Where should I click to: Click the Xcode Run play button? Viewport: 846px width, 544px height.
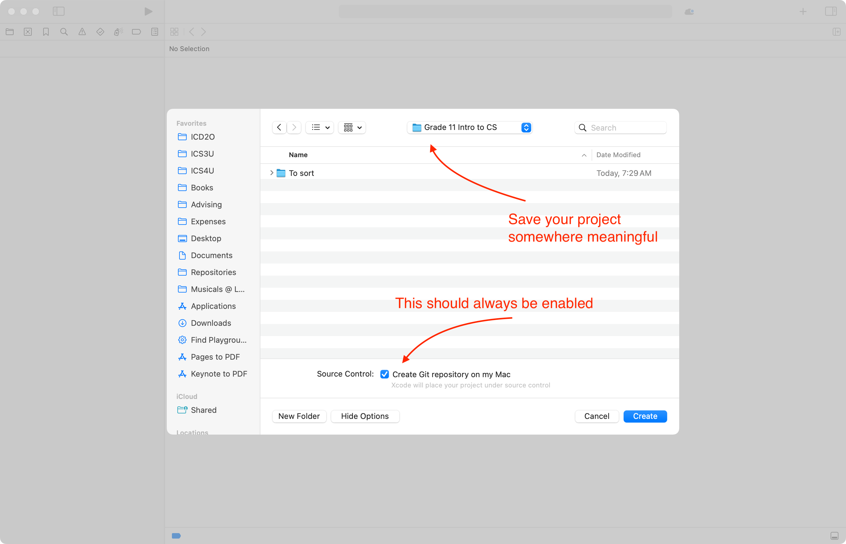pyautogui.click(x=148, y=12)
